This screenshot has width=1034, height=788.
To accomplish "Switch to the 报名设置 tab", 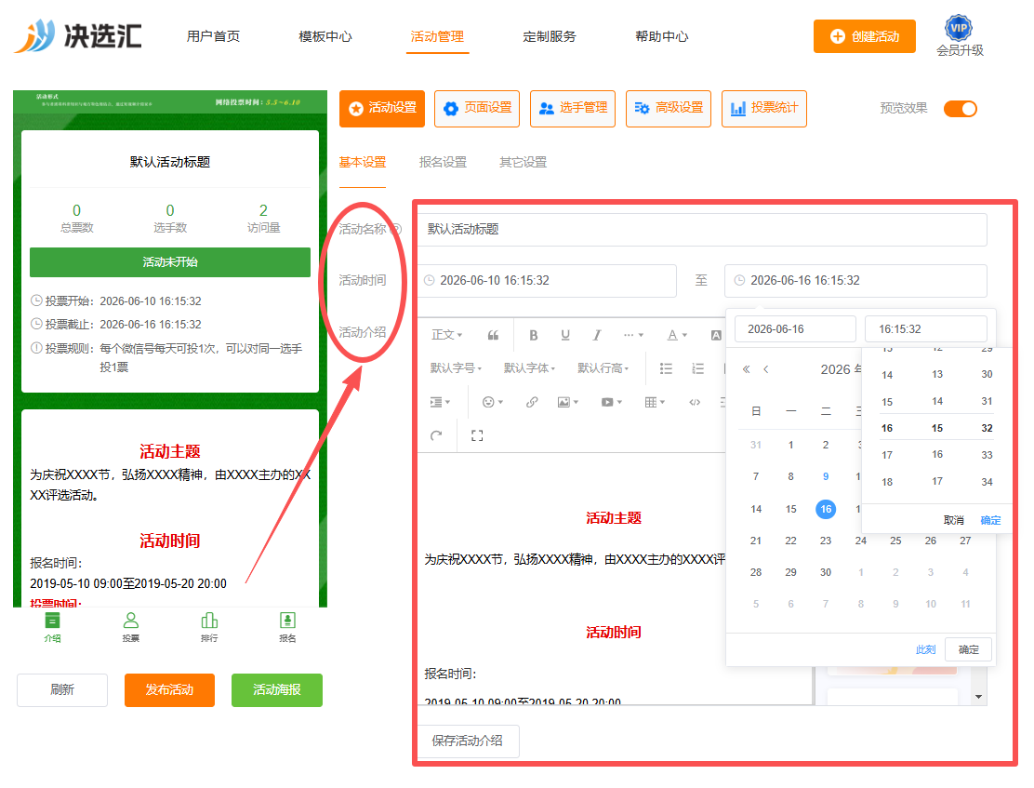I will 444,163.
